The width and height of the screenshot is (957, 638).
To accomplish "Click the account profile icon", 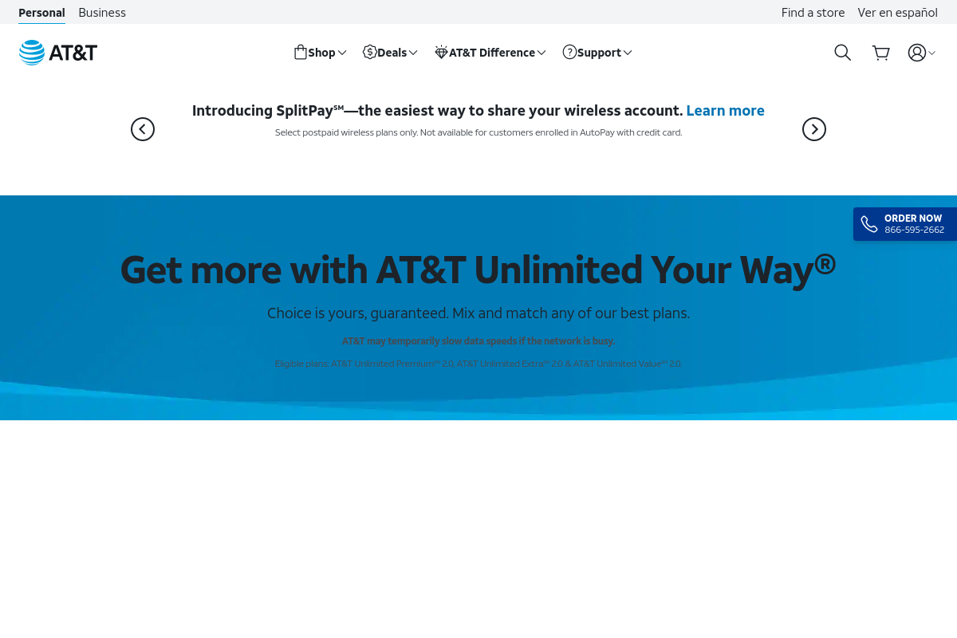I will 917,53.
